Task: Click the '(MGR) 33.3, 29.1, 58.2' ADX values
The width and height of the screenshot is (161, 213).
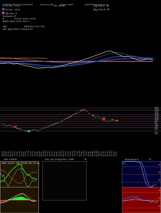Action: click(x=34, y=26)
